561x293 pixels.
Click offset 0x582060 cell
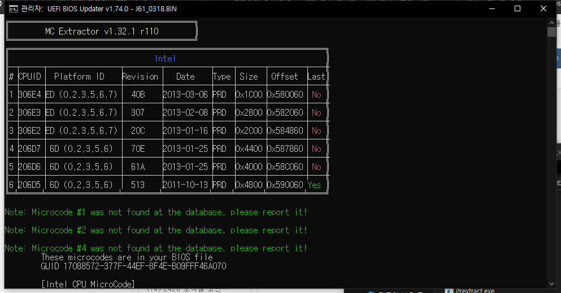pos(285,112)
